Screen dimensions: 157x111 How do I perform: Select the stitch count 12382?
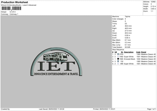153,2
